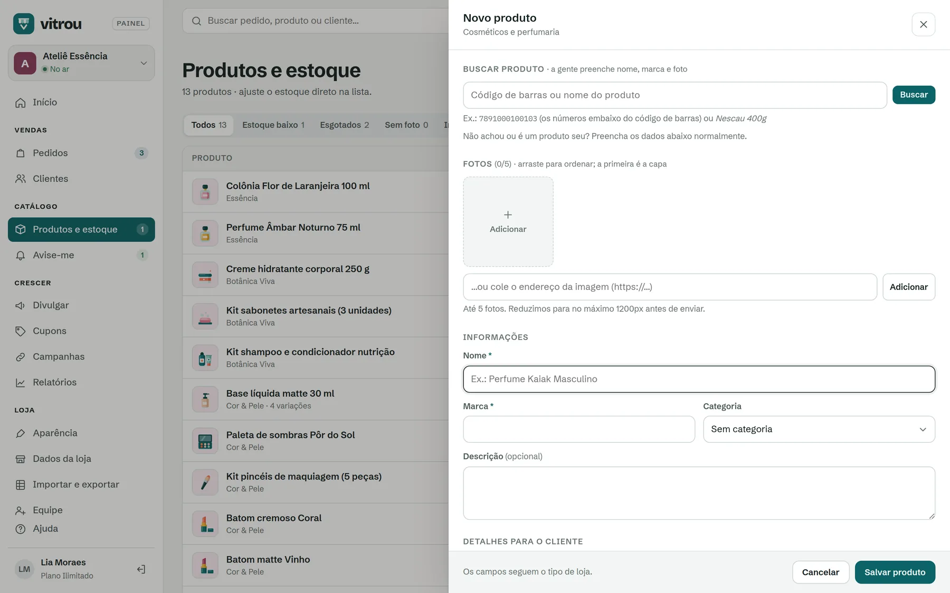Click the vitrou logo icon
Image resolution: width=950 pixels, height=593 pixels.
24,24
